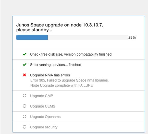
Task: Select the 'Upgrade security' step label
Action: [44, 127]
